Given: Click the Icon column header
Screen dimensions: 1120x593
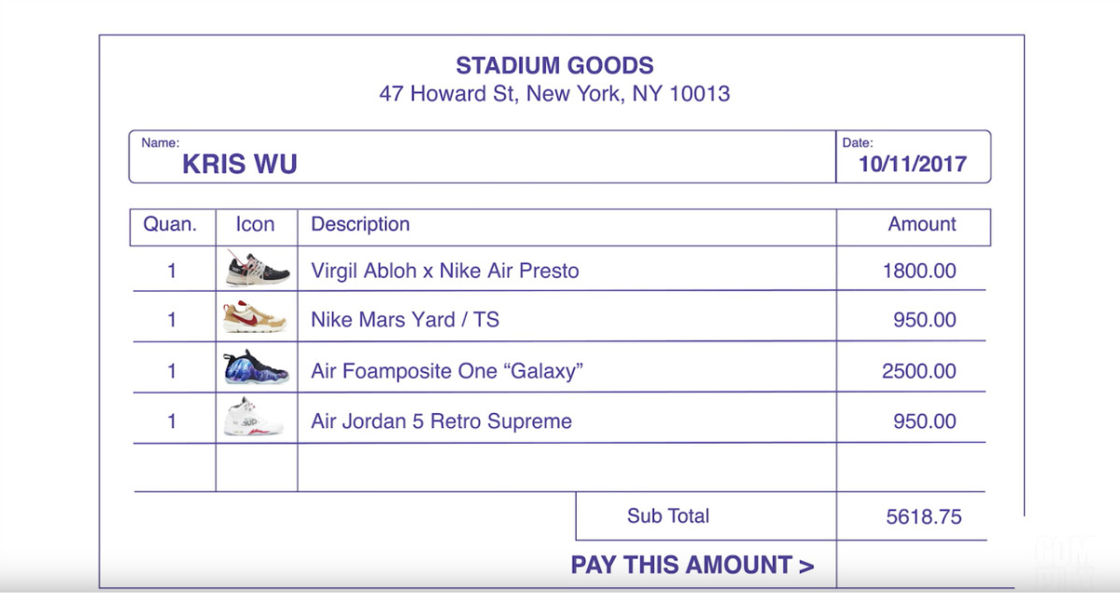Looking at the screenshot, I should (255, 225).
